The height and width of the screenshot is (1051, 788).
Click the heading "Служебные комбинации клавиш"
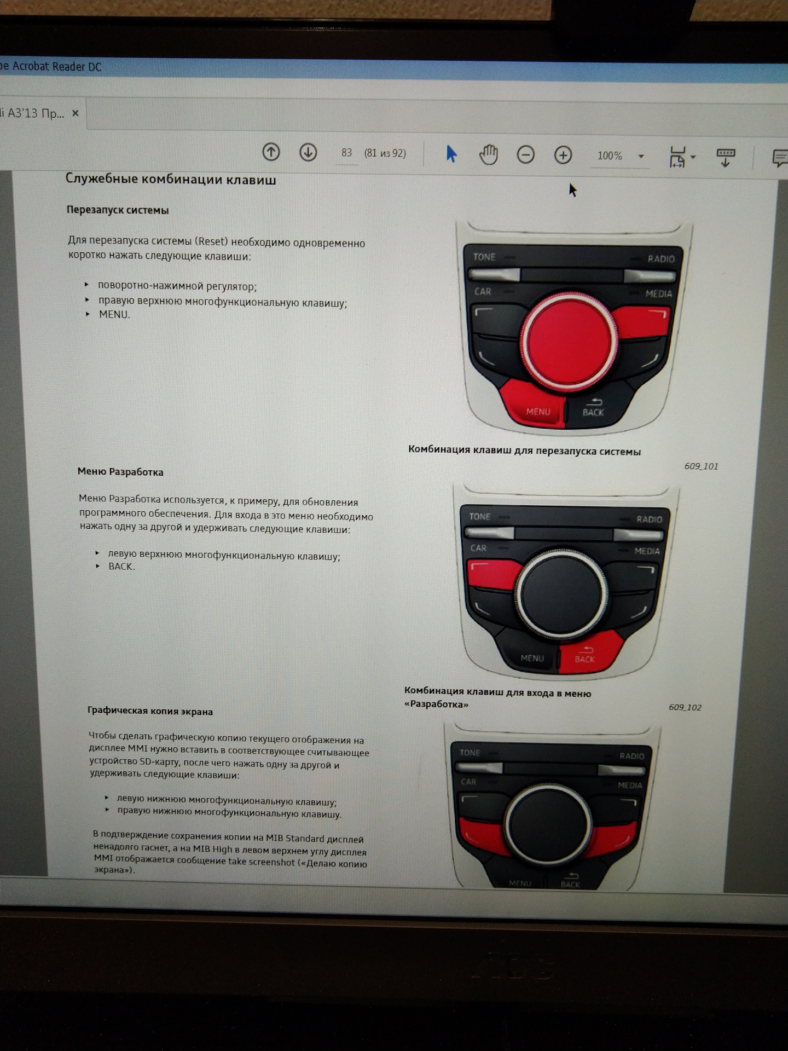[x=171, y=180]
